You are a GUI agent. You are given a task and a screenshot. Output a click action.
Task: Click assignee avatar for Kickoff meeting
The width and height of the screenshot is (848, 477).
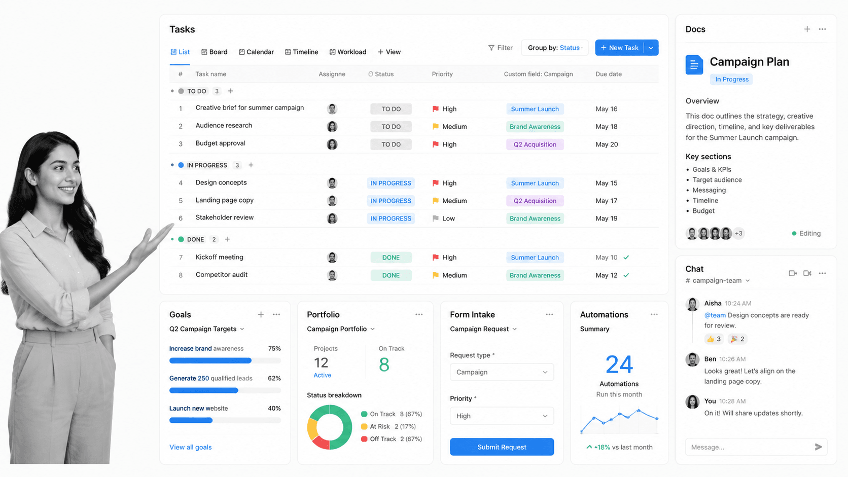click(332, 258)
